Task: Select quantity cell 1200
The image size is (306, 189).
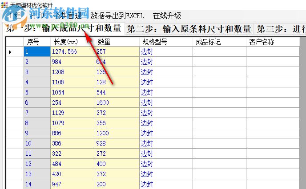Action: click(117, 133)
